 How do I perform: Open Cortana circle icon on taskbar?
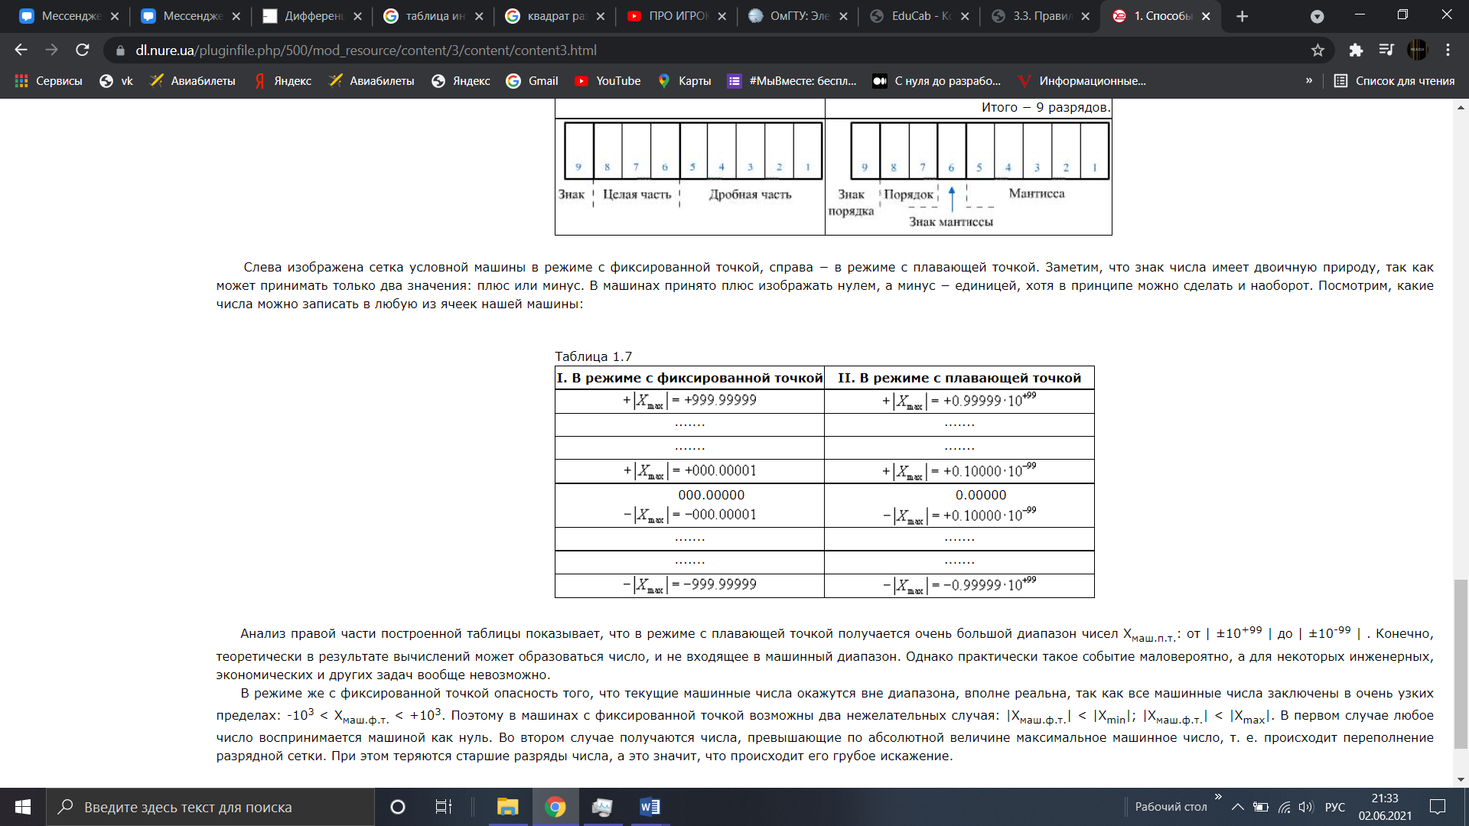pos(397,807)
